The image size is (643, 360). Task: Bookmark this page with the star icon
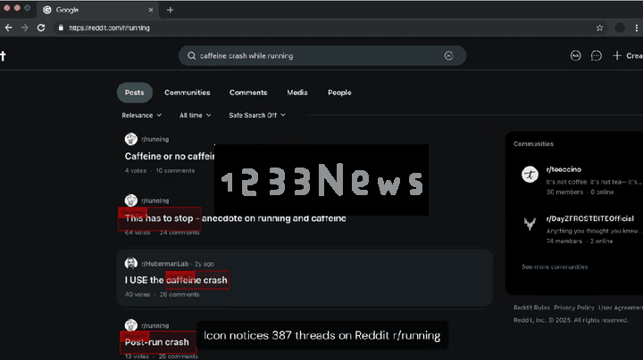[x=599, y=28]
